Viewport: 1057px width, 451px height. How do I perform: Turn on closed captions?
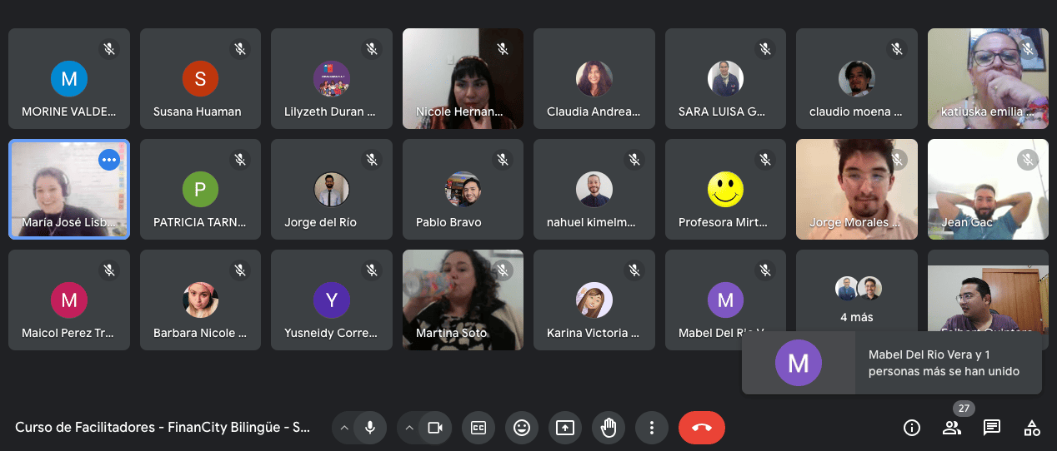tap(478, 428)
